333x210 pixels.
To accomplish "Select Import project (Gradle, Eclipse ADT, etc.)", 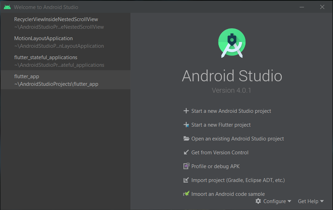I will coord(238,180).
